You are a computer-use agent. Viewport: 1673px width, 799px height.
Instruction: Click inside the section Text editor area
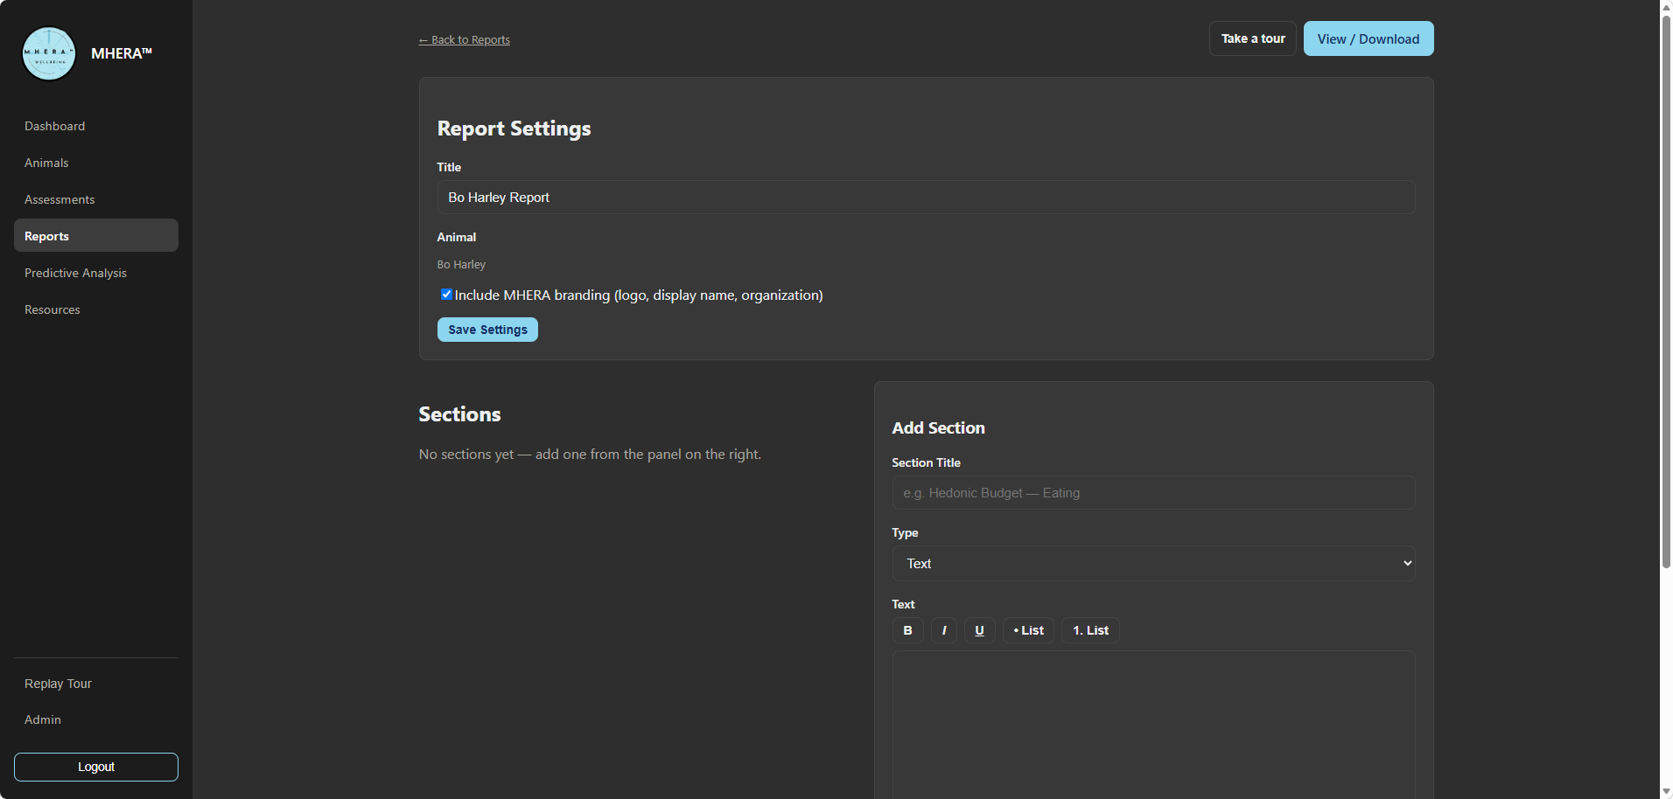click(1153, 725)
